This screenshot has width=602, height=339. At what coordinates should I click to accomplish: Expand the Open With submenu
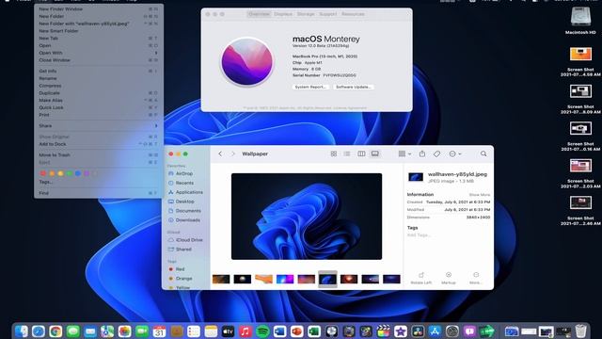point(98,53)
